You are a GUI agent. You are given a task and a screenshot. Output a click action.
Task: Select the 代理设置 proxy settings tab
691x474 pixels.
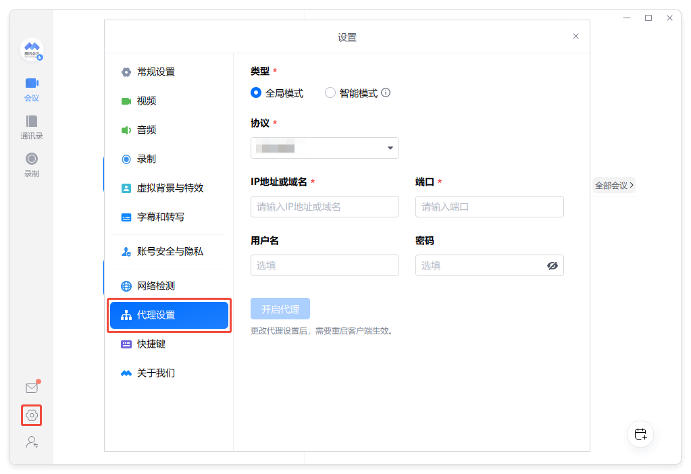(170, 315)
